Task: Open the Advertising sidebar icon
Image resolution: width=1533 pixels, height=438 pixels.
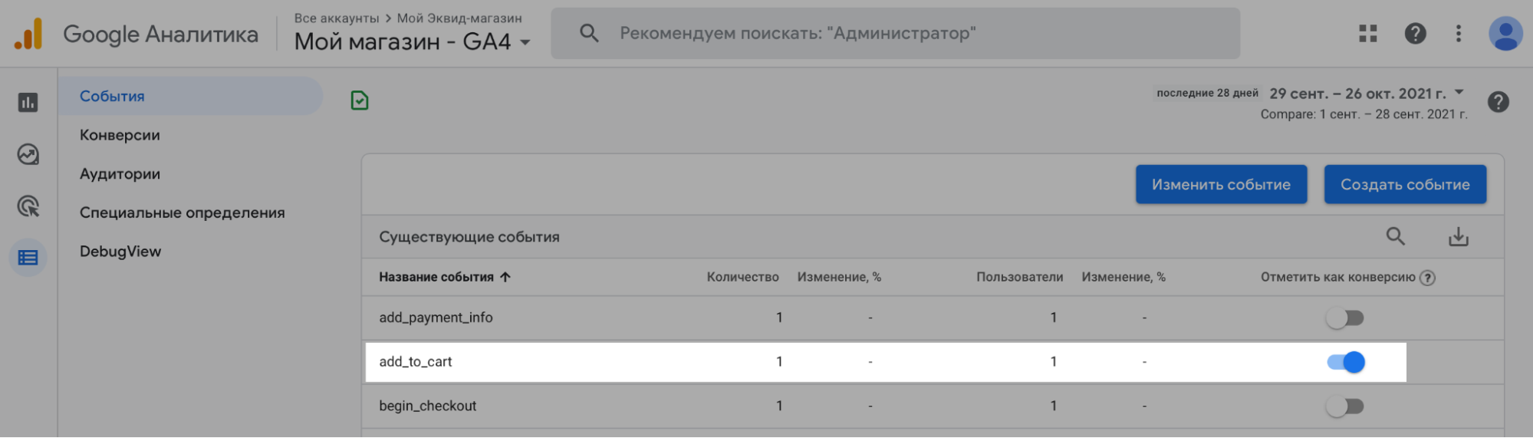Action: 28,206
